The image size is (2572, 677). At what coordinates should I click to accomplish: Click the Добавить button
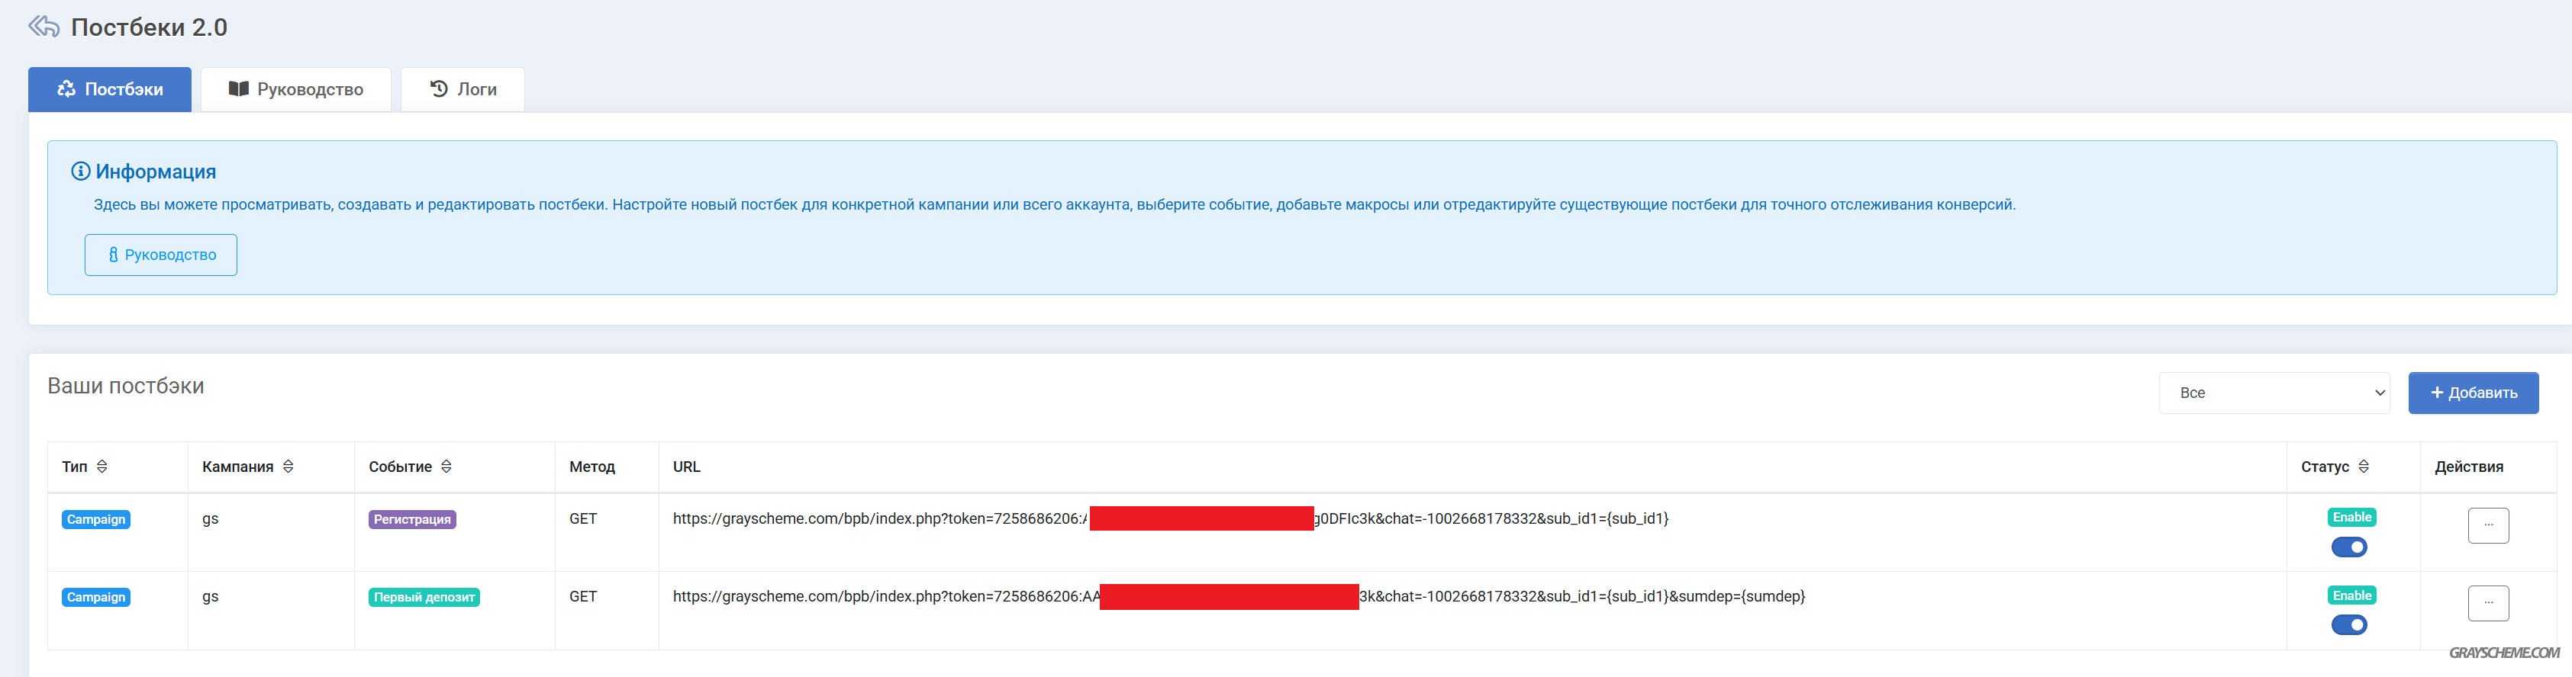point(2472,393)
